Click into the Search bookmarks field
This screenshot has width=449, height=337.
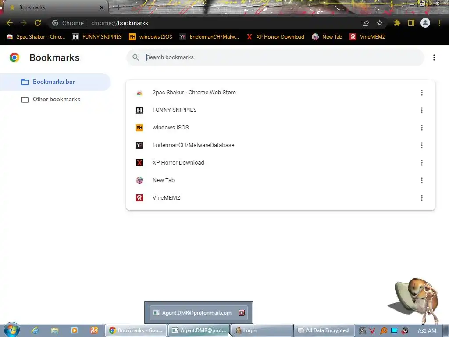tap(275, 57)
